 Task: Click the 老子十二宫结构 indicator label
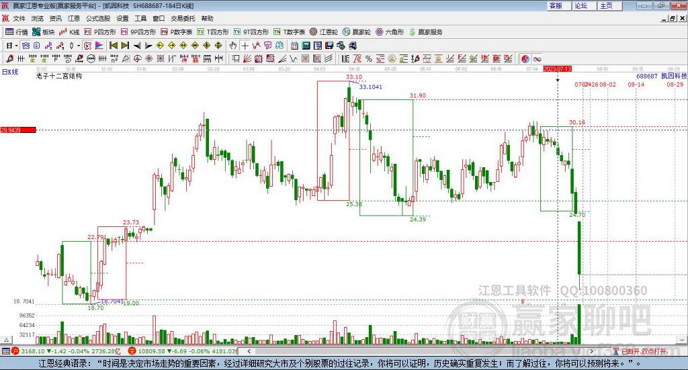(59, 76)
